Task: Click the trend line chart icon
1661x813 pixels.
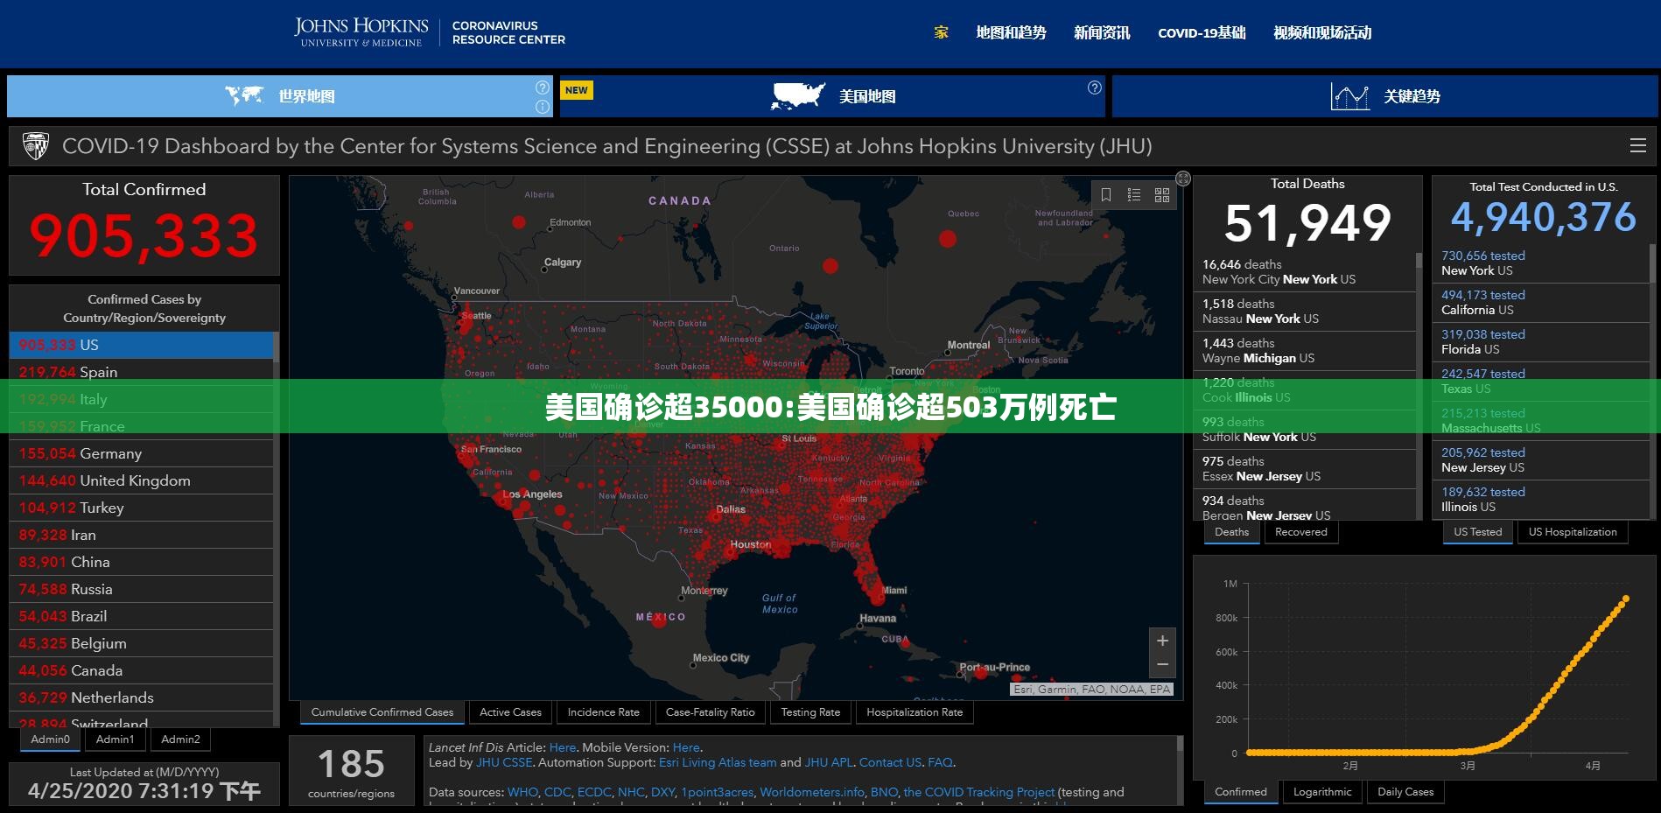Action: 1349,96
